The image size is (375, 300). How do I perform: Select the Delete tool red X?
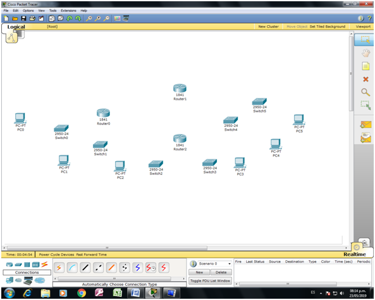coord(366,79)
